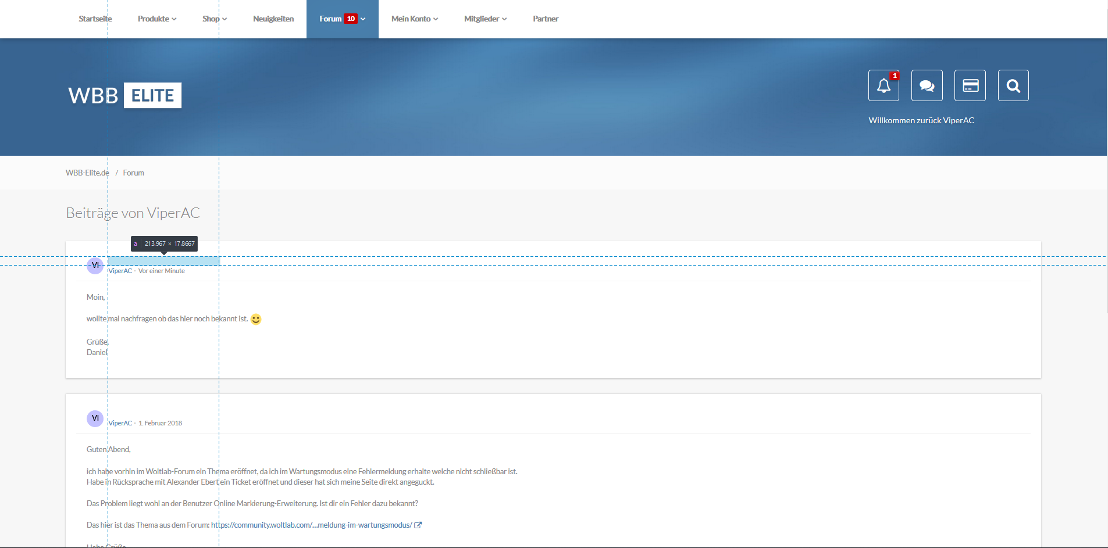Screen dimensions: 1108x548
Task: Open the Forum menu tab
Action: (342, 19)
